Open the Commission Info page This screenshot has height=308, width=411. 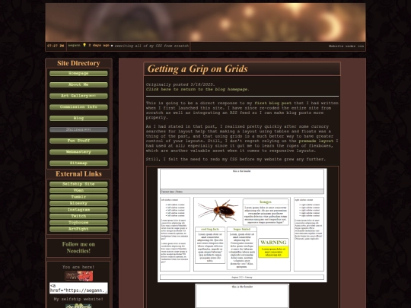pyautogui.click(x=78, y=107)
